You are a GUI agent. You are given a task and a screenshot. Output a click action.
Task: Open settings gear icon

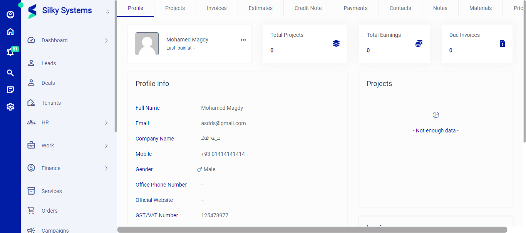pyautogui.click(x=10, y=107)
